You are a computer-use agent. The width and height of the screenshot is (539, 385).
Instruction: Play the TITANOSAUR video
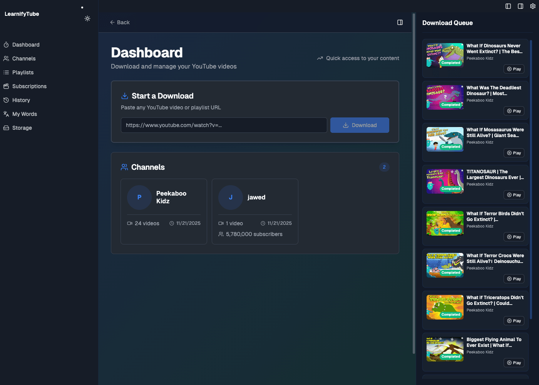pyautogui.click(x=514, y=195)
